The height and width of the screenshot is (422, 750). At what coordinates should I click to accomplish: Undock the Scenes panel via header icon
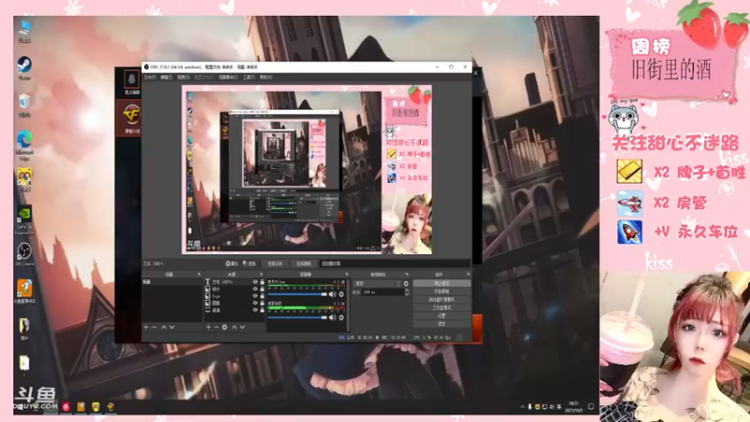pos(199,274)
